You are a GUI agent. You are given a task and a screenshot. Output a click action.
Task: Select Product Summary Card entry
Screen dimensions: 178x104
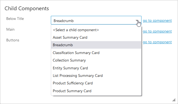[x=96, y=91]
